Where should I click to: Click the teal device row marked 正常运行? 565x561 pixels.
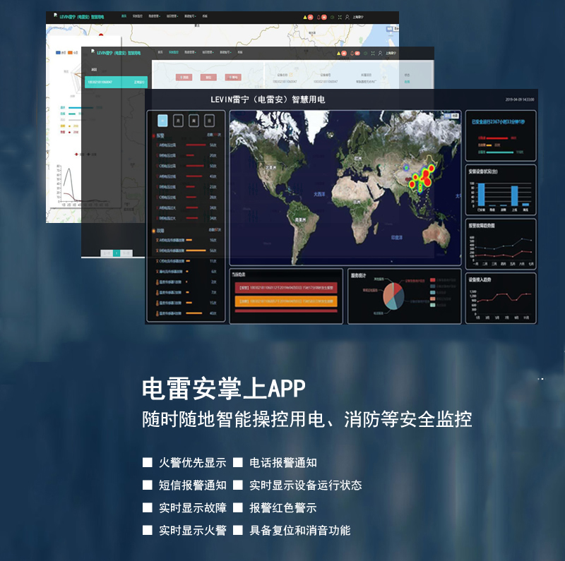(x=116, y=82)
